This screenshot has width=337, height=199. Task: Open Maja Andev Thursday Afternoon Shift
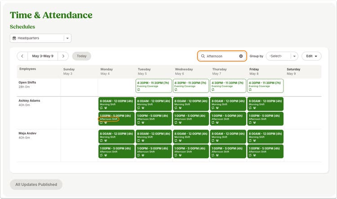[228, 151]
